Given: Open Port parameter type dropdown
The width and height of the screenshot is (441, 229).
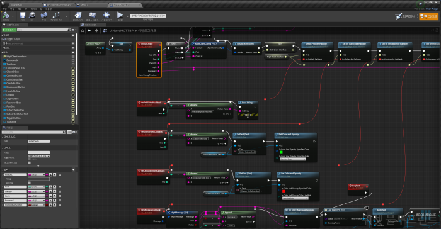Looking at the screenshot, I should pyautogui.click(x=37, y=187).
